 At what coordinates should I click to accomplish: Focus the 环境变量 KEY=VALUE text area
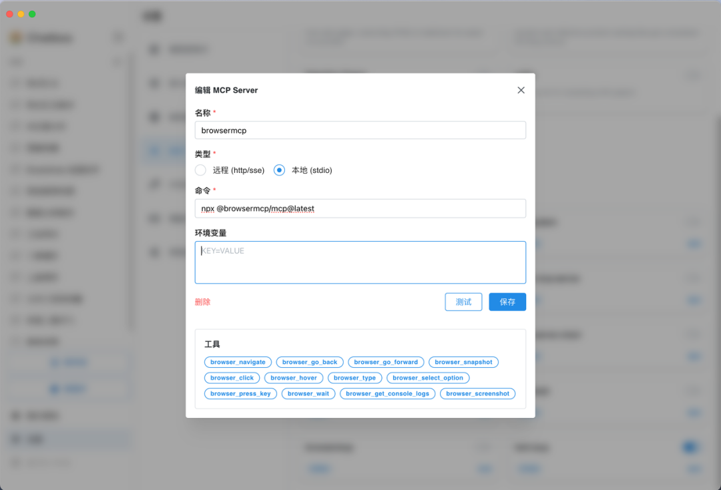[x=360, y=262]
